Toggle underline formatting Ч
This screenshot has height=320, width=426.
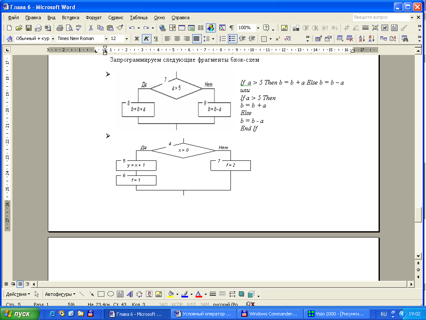(156, 39)
